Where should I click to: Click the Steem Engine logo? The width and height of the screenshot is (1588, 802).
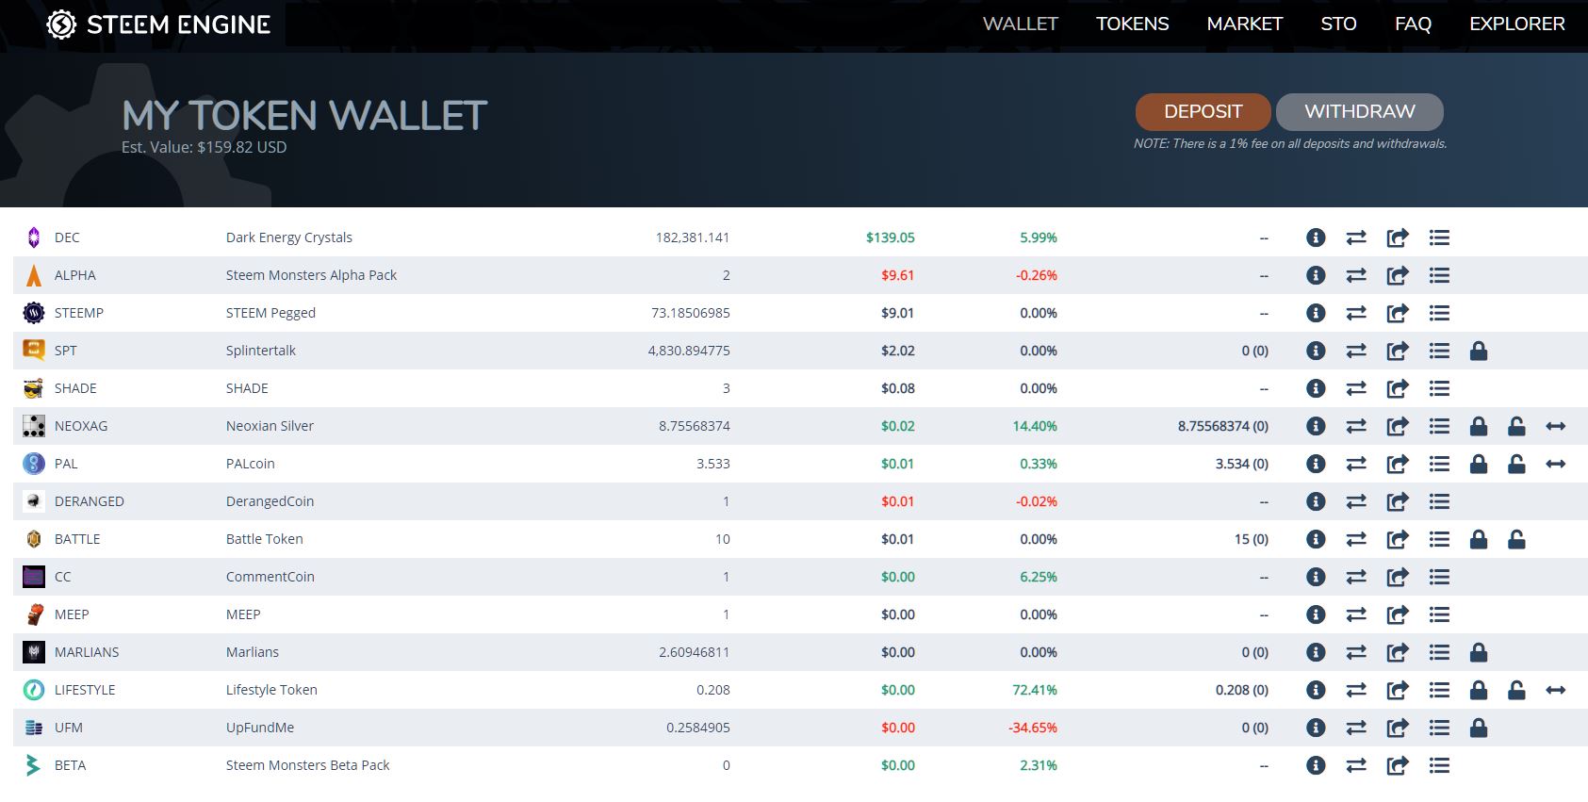click(x=158, y=25)
